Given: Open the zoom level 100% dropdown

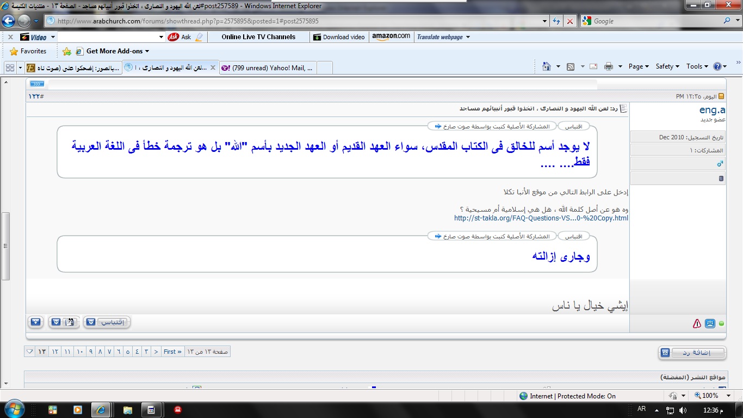Looking at the screenshot, I should (x=729, y=396).
